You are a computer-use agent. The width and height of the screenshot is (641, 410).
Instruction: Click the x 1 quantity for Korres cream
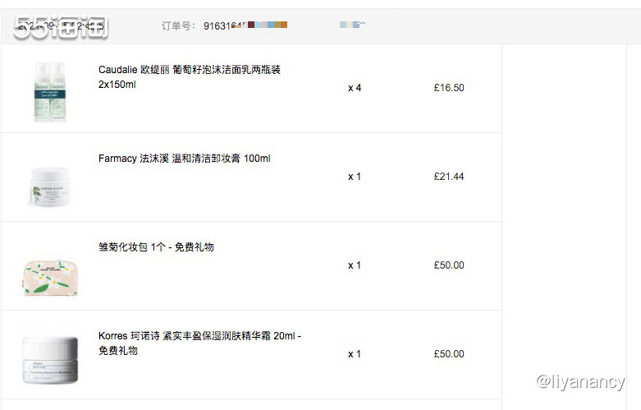pos(355,354)
